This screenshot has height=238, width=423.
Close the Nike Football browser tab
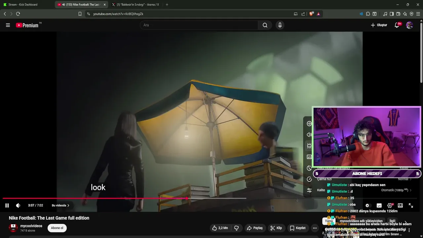coord(104,5)
